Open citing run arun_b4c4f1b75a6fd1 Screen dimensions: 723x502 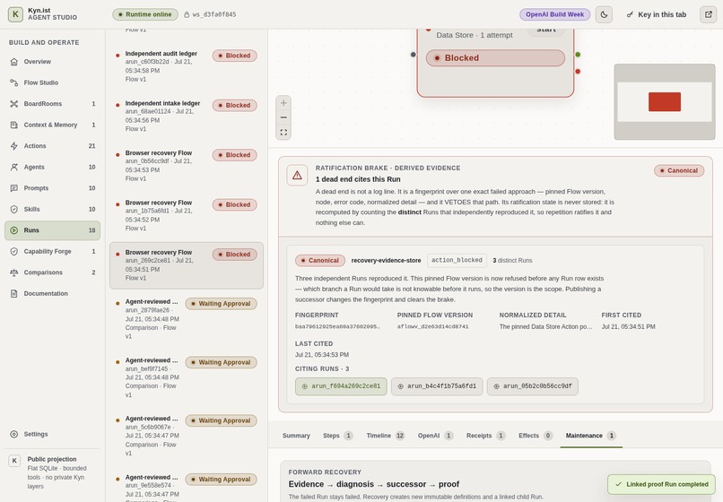click(x=437, y=386)
